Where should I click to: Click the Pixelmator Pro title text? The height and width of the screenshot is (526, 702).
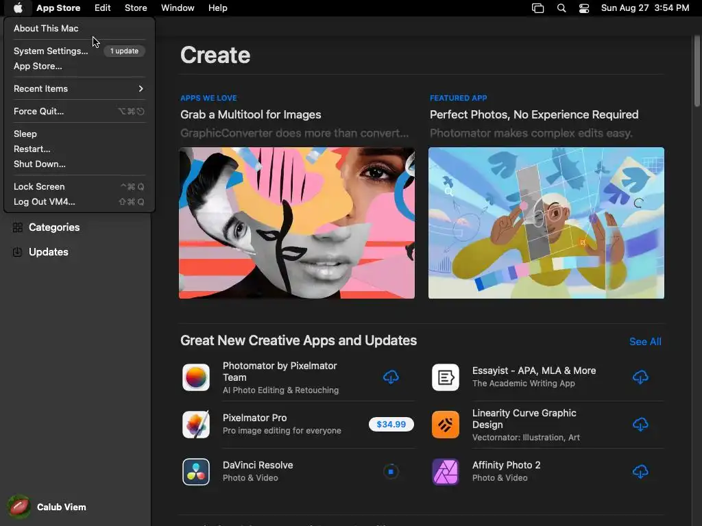(255, 418)
